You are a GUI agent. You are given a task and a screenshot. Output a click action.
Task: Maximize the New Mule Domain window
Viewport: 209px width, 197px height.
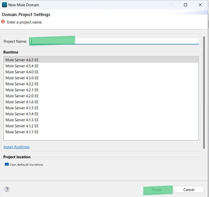click(x=185, y=5)
